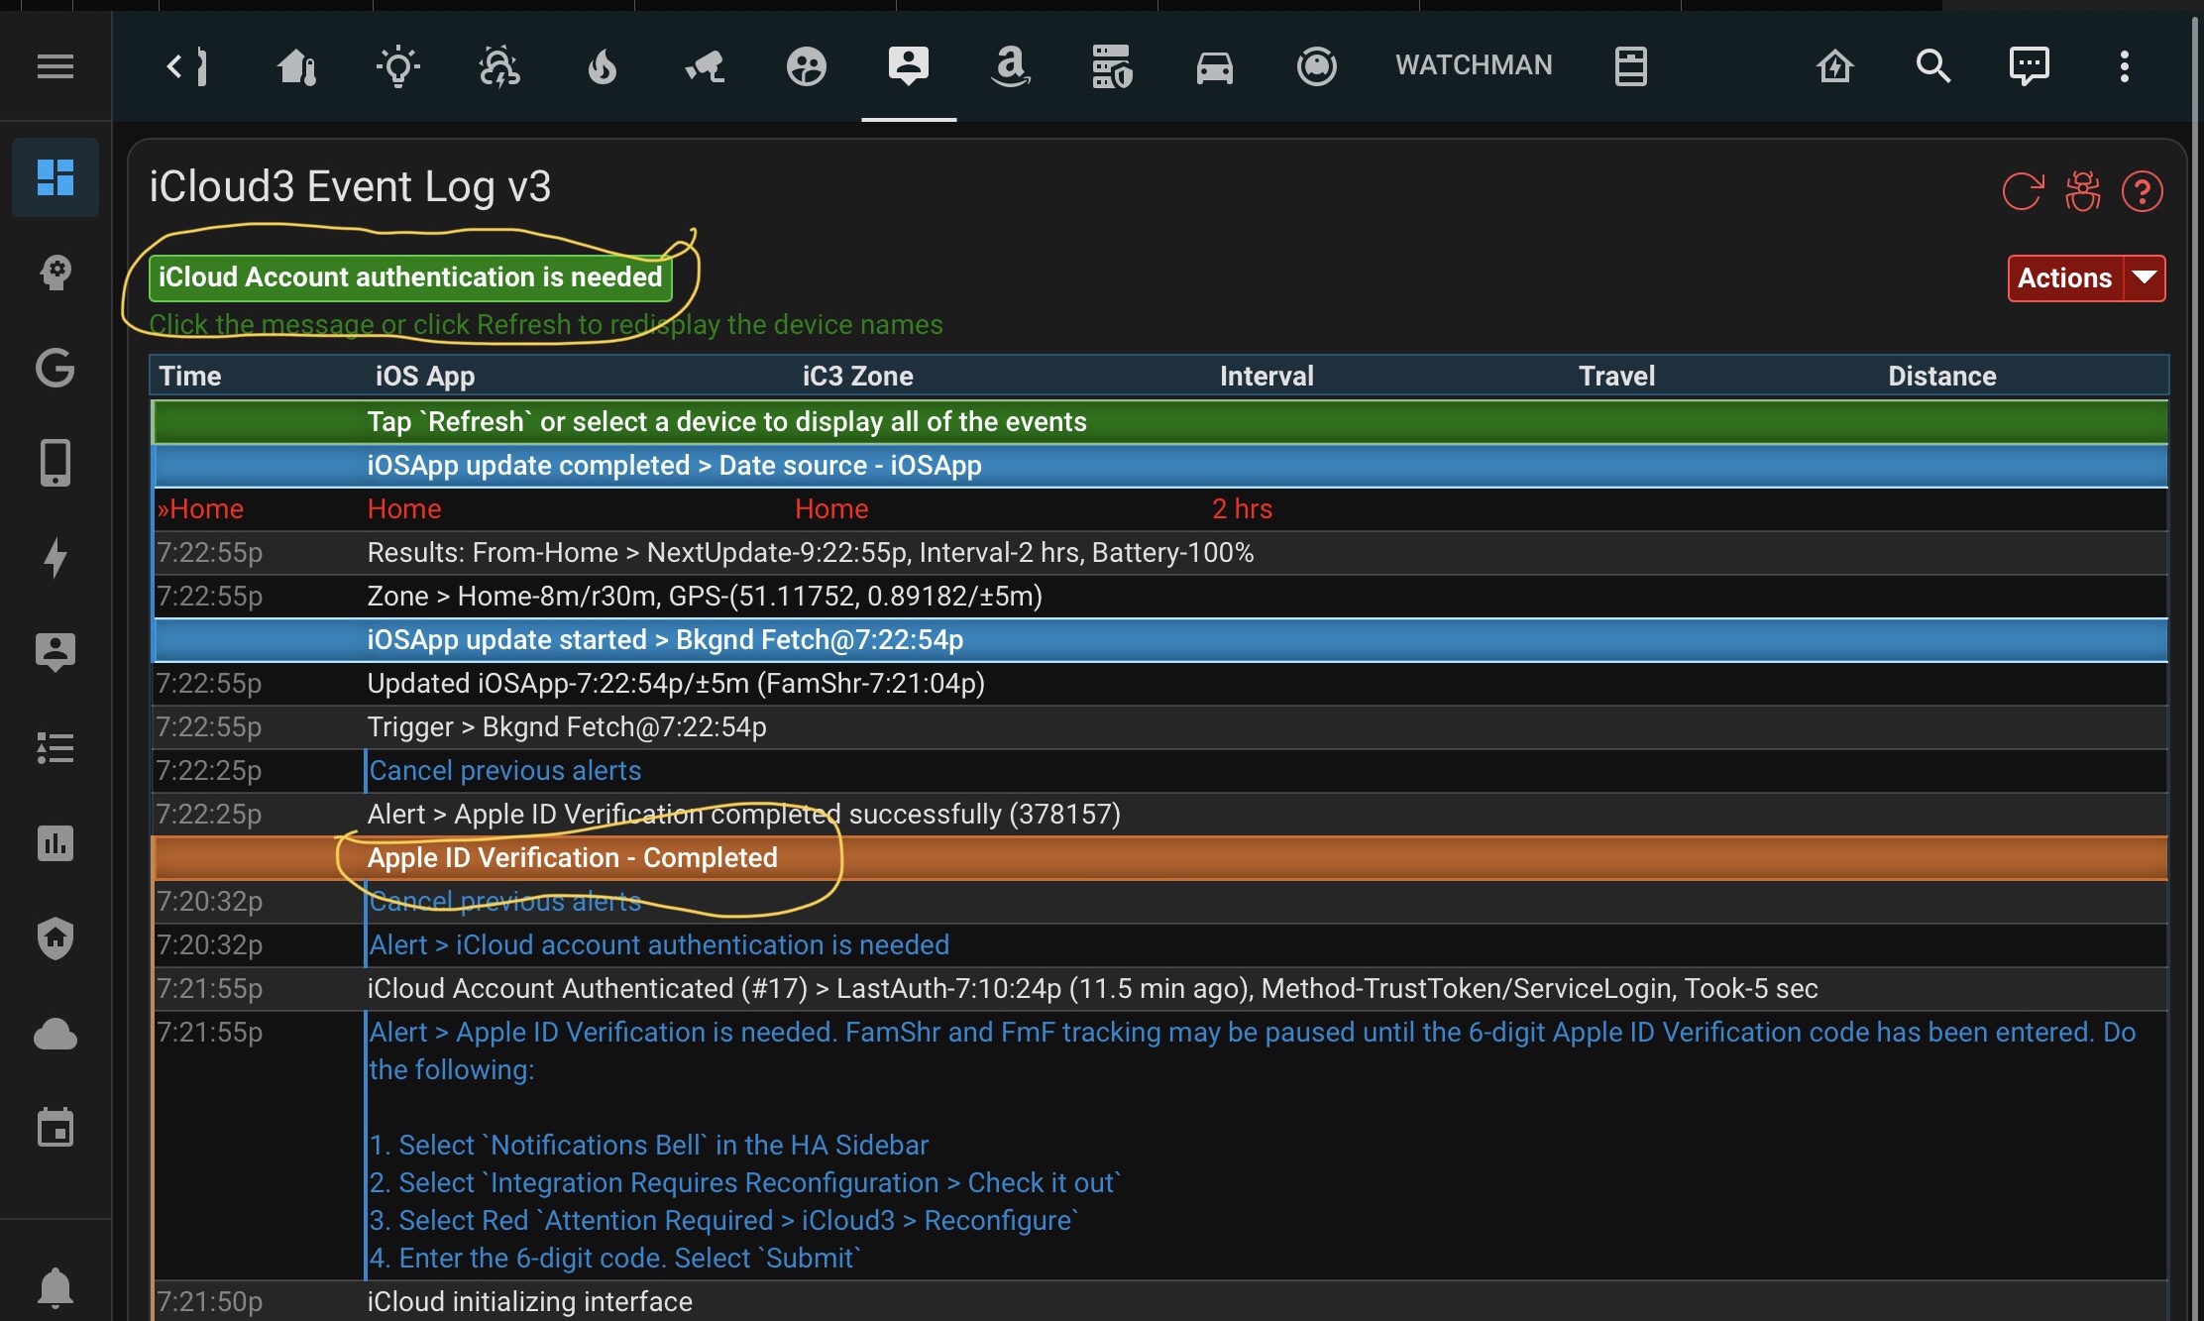Open the three-dot overflow menu
2204x1321 pixels.
coord(2124,66)
